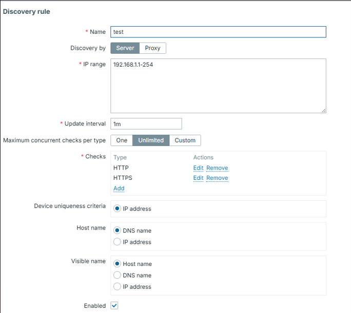Set Visible name to IP address
Screen dimensions: 351x313
click(118, 287)
